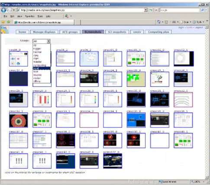The height and width of the screenshot is (185, 210).
Task: Enlarge the cmscc02_1 ring thumbnail
Action: coord(184,59)
